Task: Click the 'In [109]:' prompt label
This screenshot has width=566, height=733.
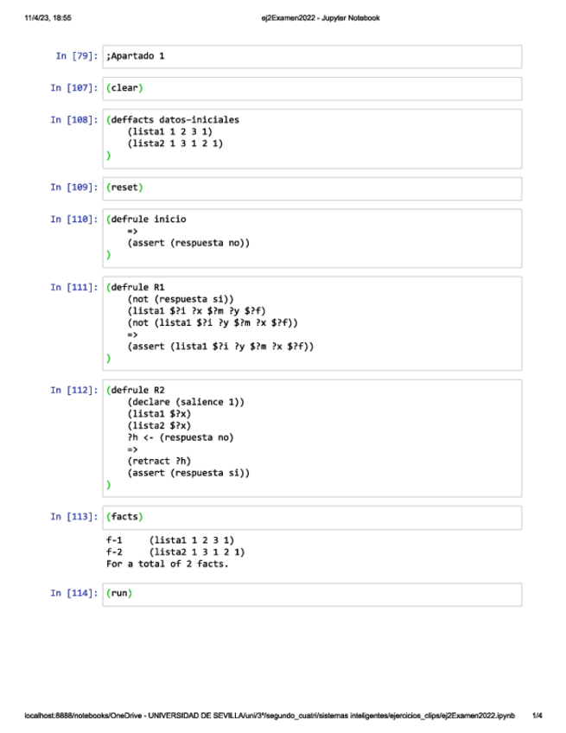Action: pos(74,187)
